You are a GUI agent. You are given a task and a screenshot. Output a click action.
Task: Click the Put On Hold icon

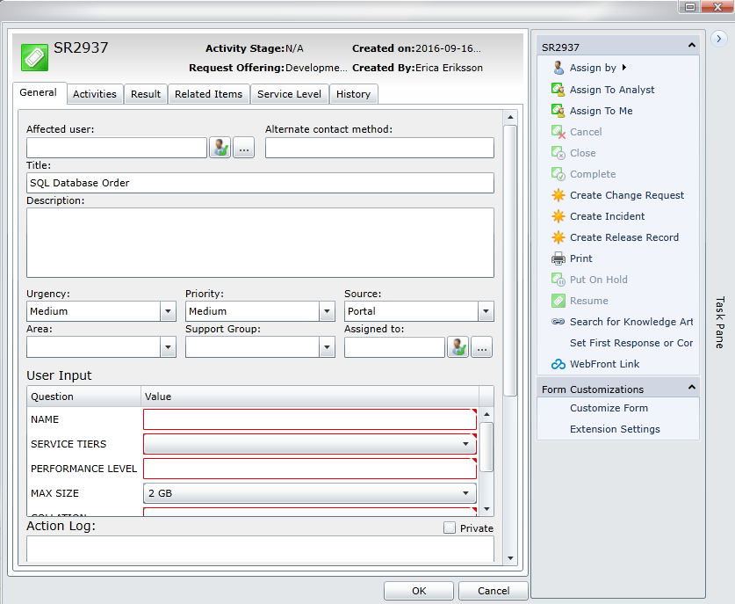pos(558,280)
